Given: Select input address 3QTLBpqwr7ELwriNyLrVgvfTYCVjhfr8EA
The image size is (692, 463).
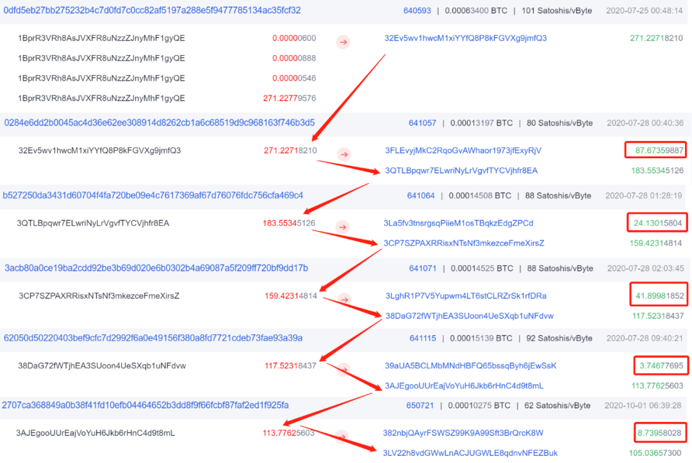Looking at the screenshot, I should pos(93,223).
